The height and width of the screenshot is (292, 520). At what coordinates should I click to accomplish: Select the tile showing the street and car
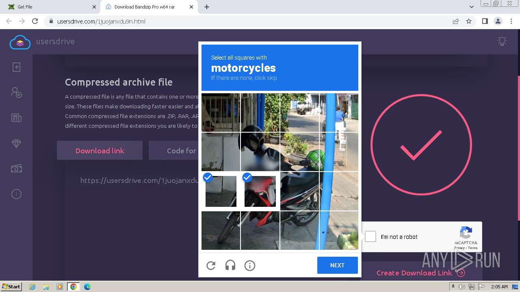299,113
